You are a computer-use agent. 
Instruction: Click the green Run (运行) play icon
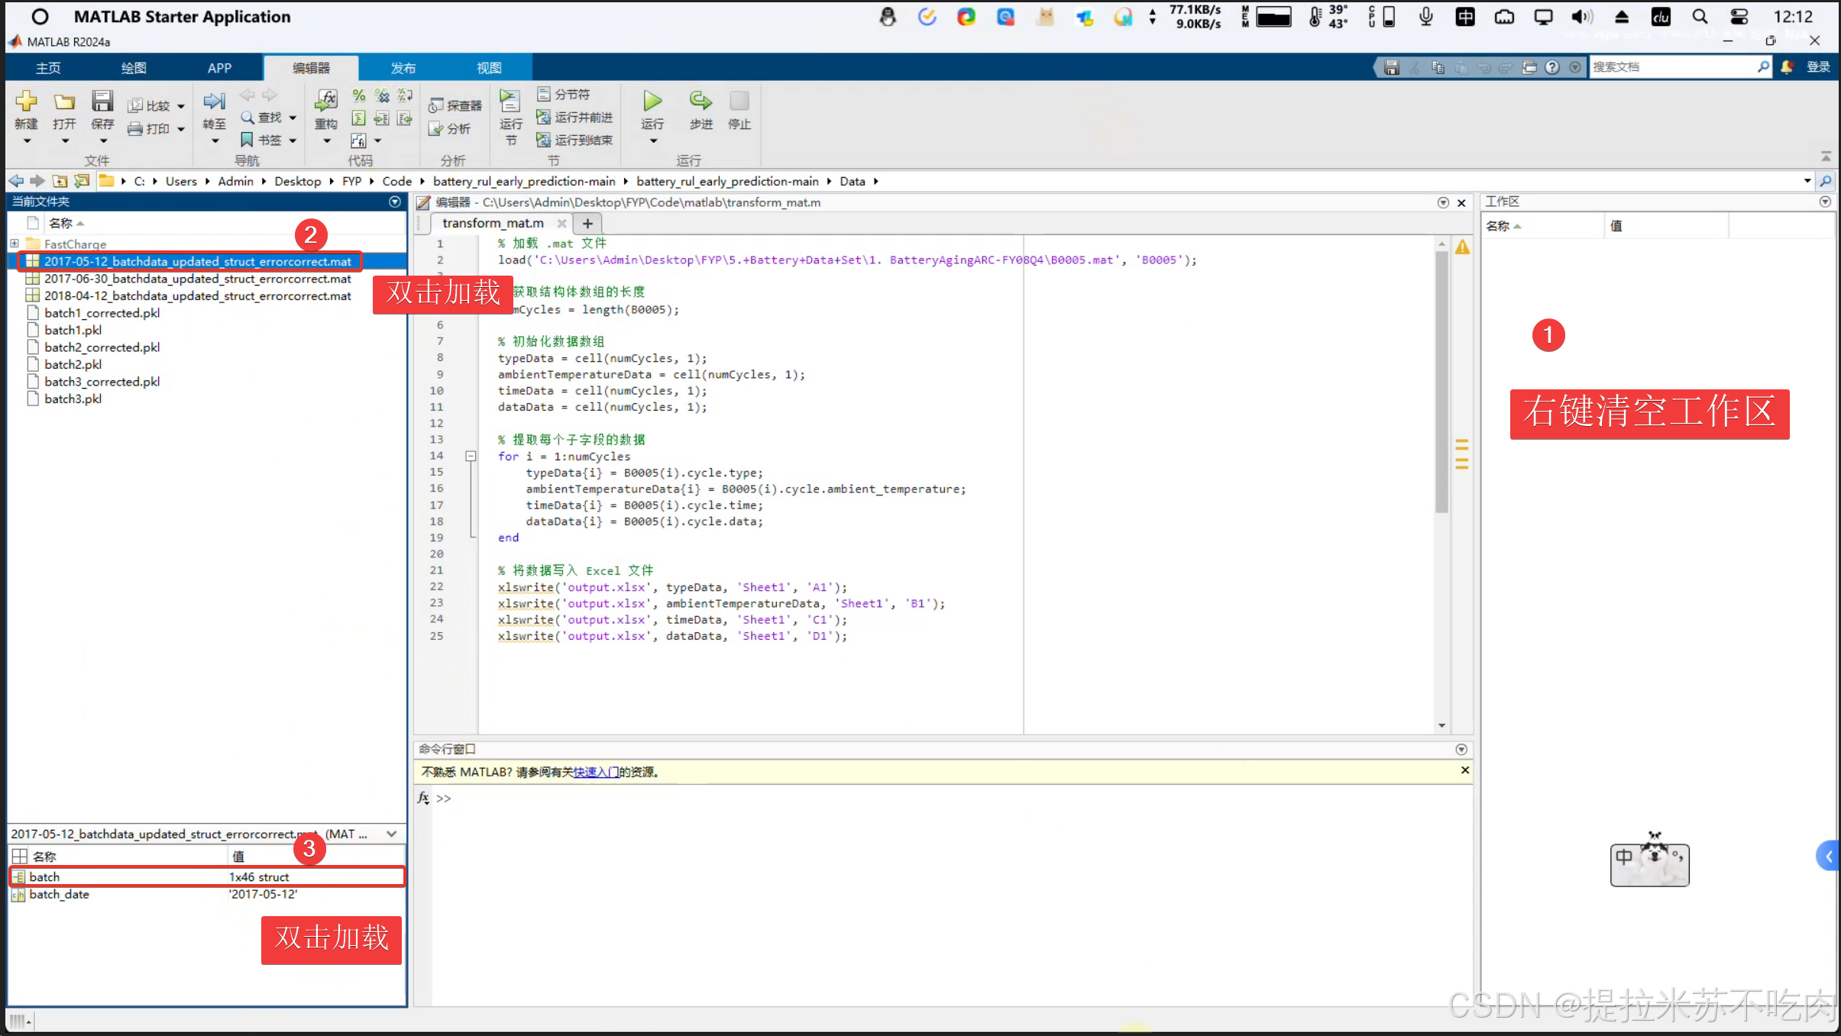point(652,101)
